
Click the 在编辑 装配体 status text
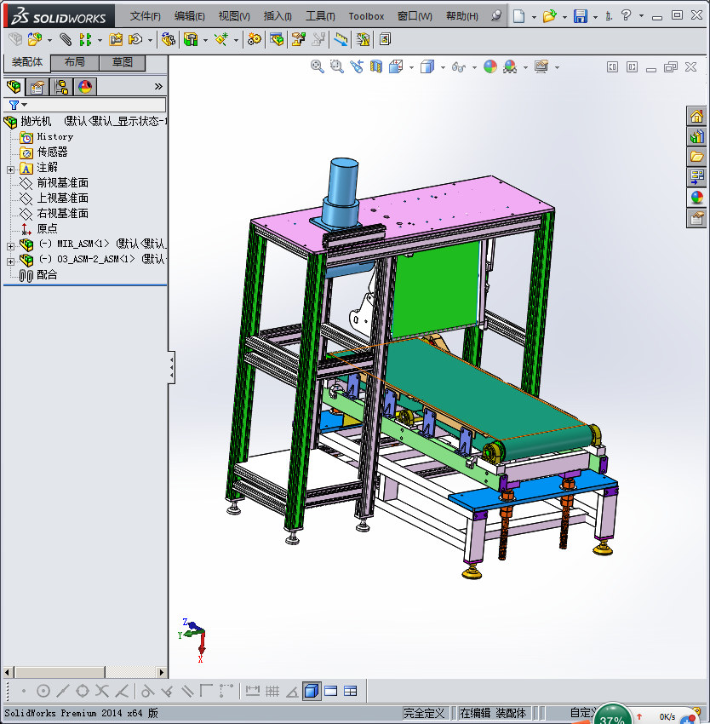493,713
